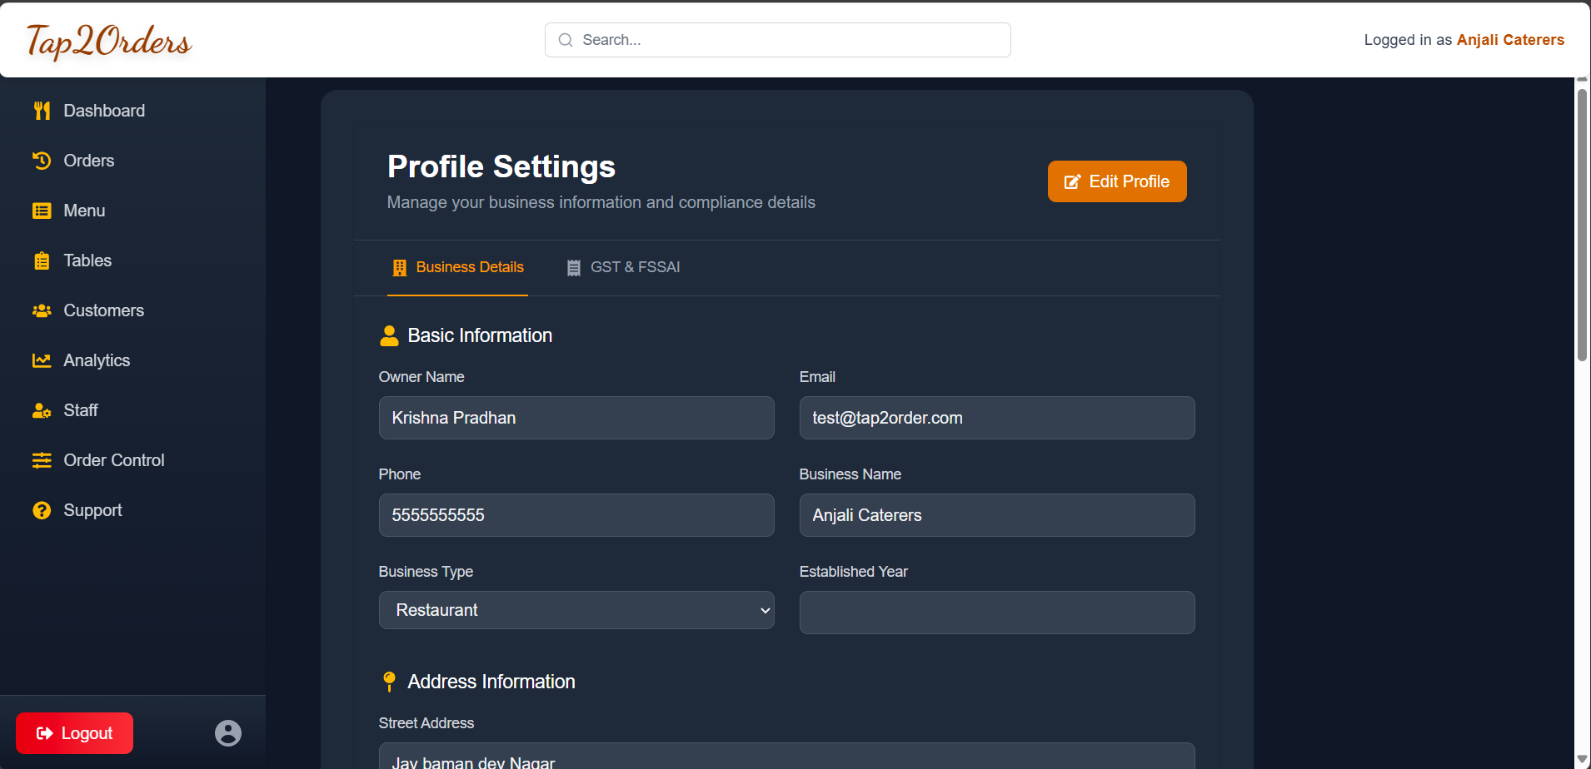Click the empty Established Year field
This screenshot has width=1591, height=769.
[997, 613]
